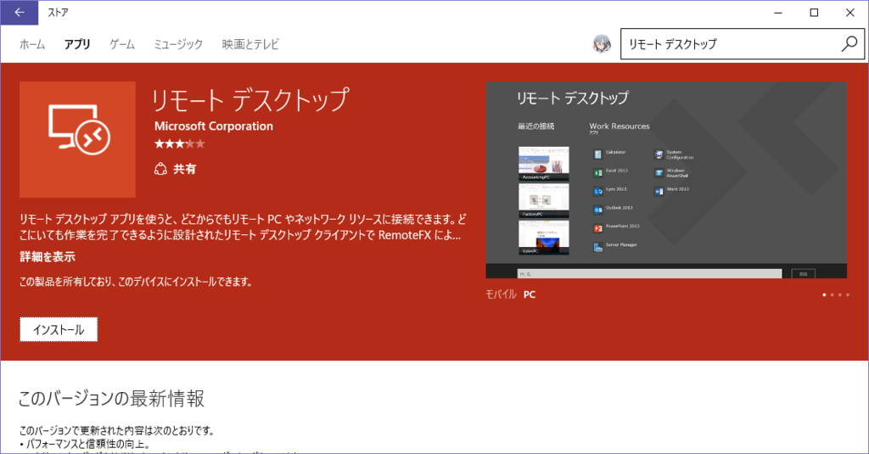Click the star rating under Microsoft Corporation

179,144
